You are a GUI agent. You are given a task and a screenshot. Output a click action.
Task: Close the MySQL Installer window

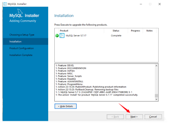160,4
